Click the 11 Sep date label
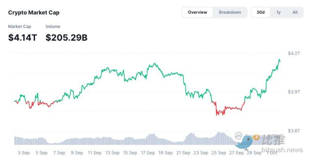 click(x=94, y=153)
